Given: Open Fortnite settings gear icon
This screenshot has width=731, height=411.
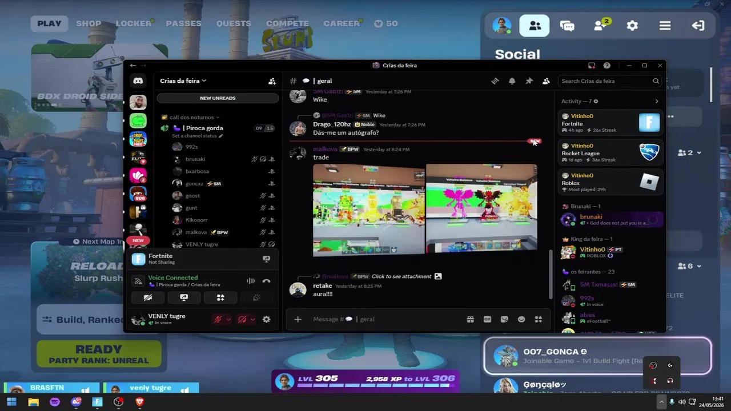Looking at the screenshot, I should (x=632, y=26).
